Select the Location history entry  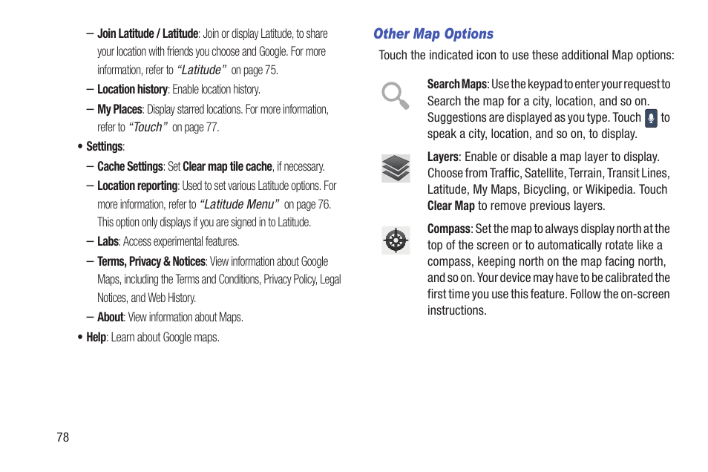tap(132, 90)
